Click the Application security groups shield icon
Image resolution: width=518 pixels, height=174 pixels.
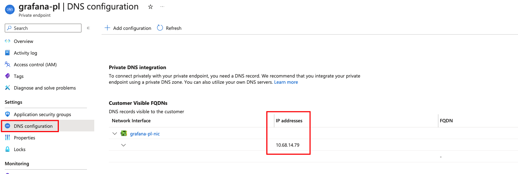(x=7, y=114)
